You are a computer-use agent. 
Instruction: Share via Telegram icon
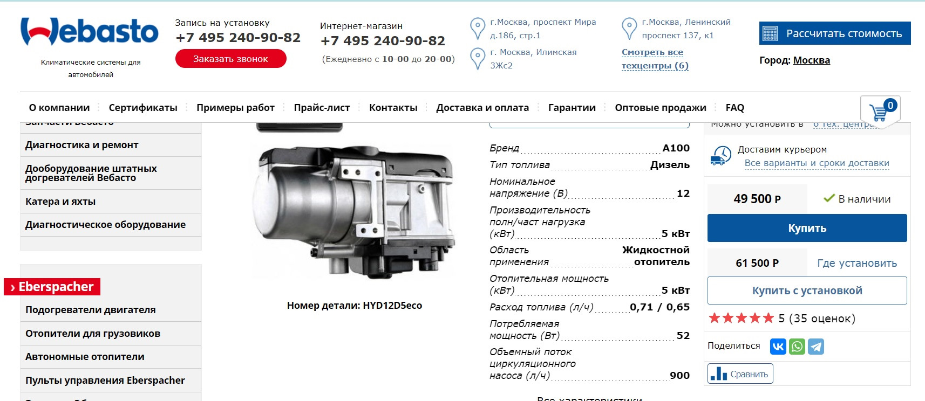pos(816,347)
